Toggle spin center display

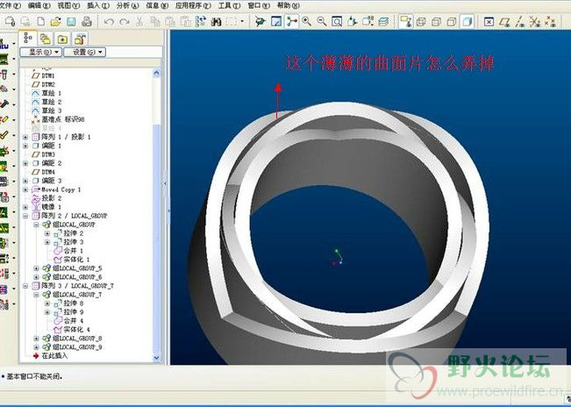tap(292, 21)
